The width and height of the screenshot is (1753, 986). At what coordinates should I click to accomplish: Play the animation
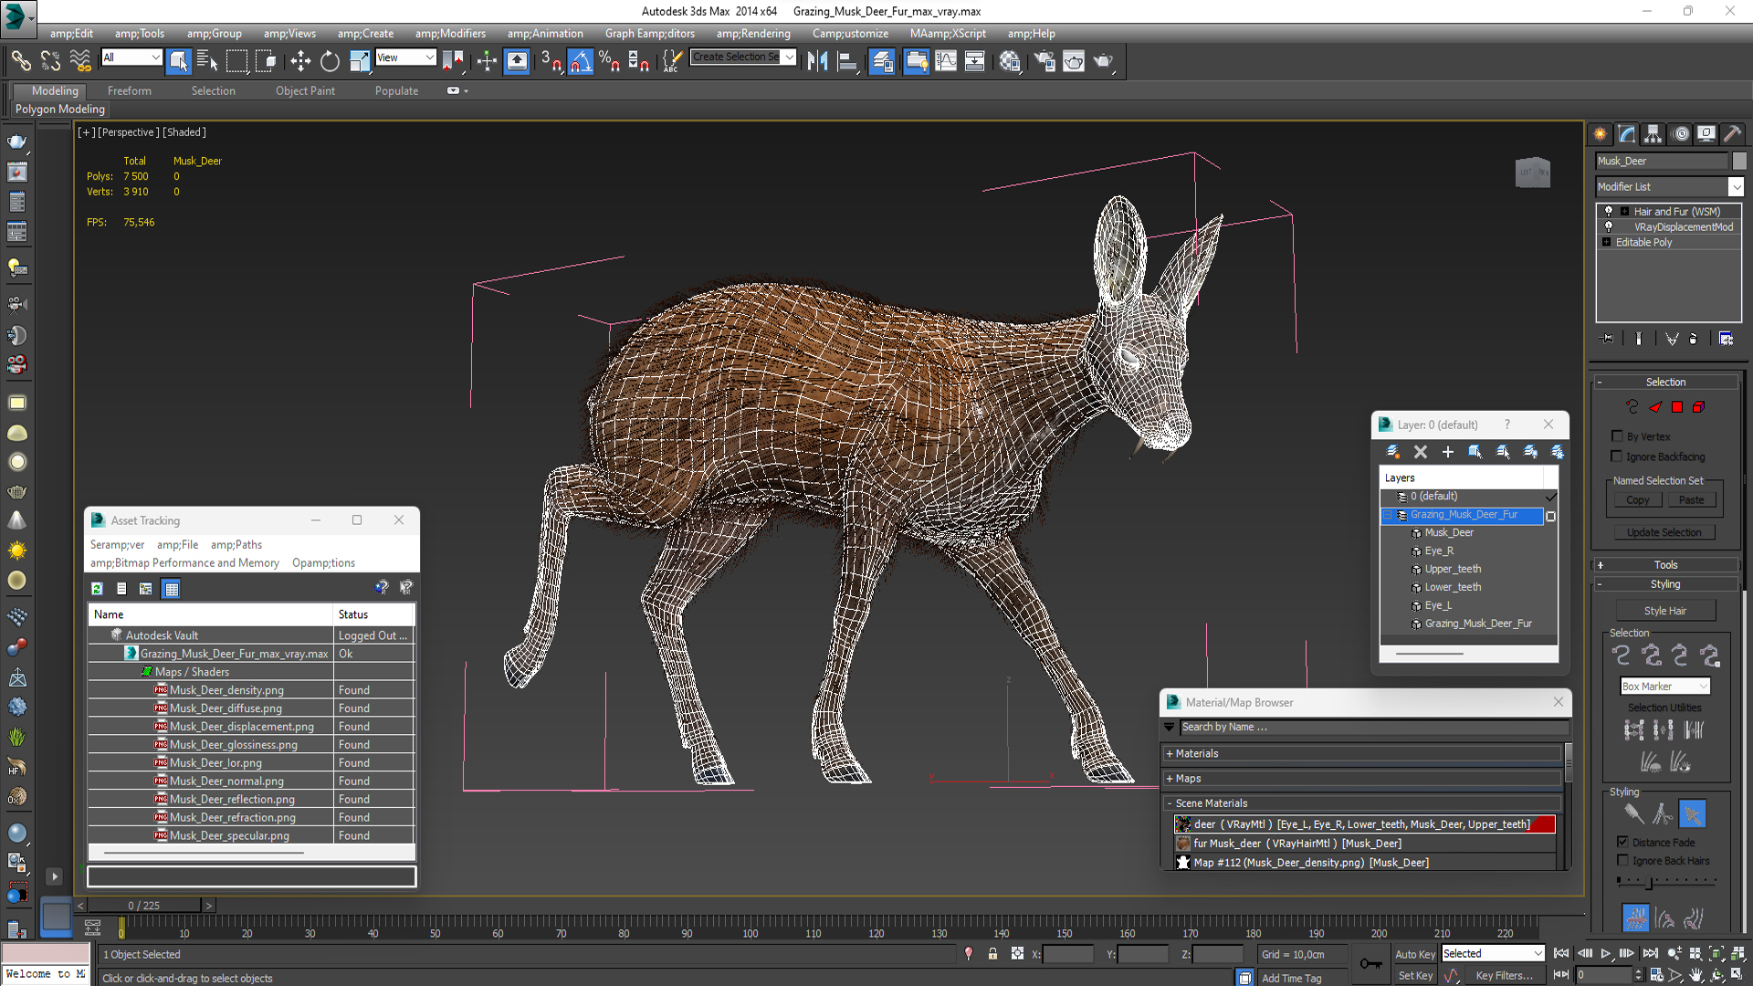1606,953
